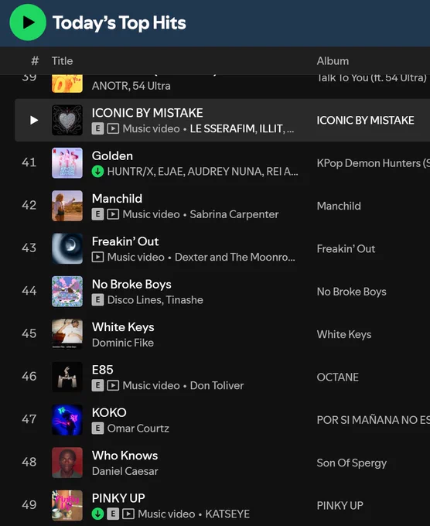
Task: Click the downloaded icon on Golden
Action: [x=97, y=172]
